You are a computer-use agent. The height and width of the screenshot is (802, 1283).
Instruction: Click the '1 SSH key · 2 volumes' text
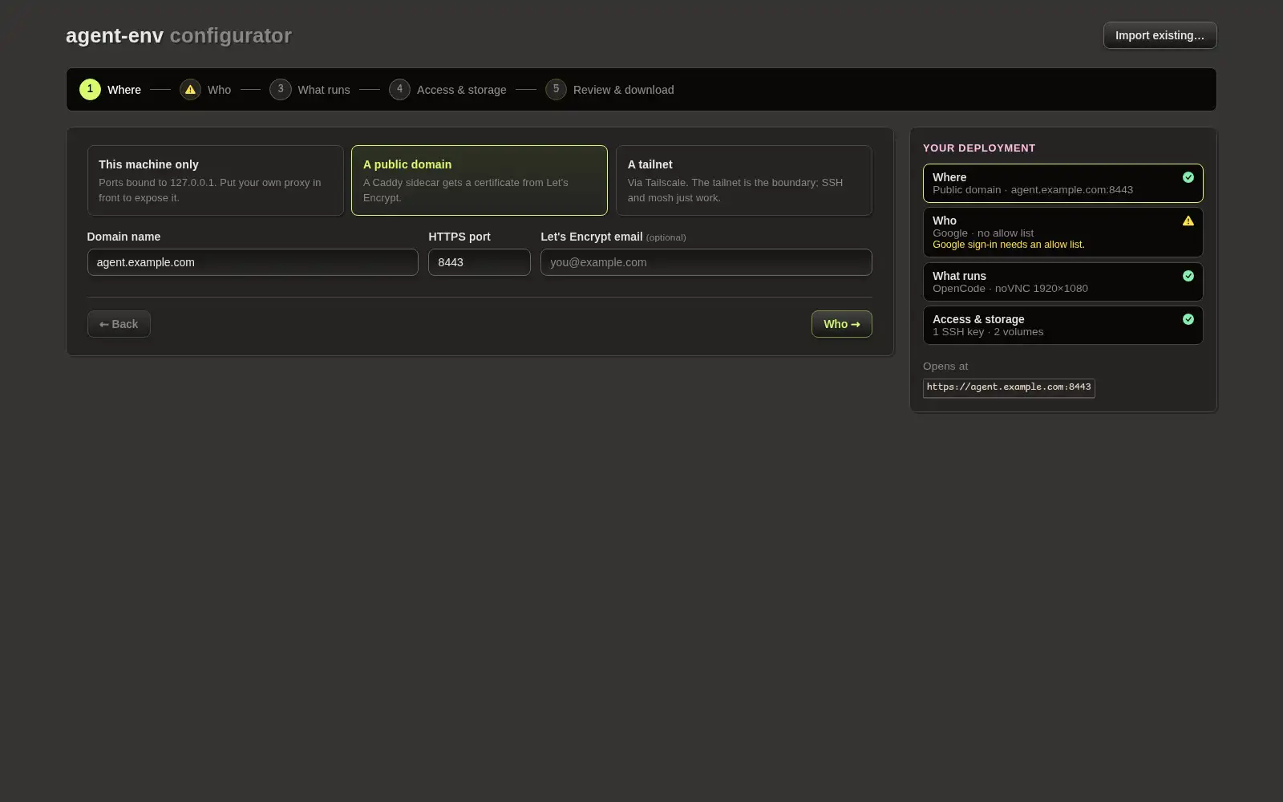pyautogui.click(x=988, y=332)
